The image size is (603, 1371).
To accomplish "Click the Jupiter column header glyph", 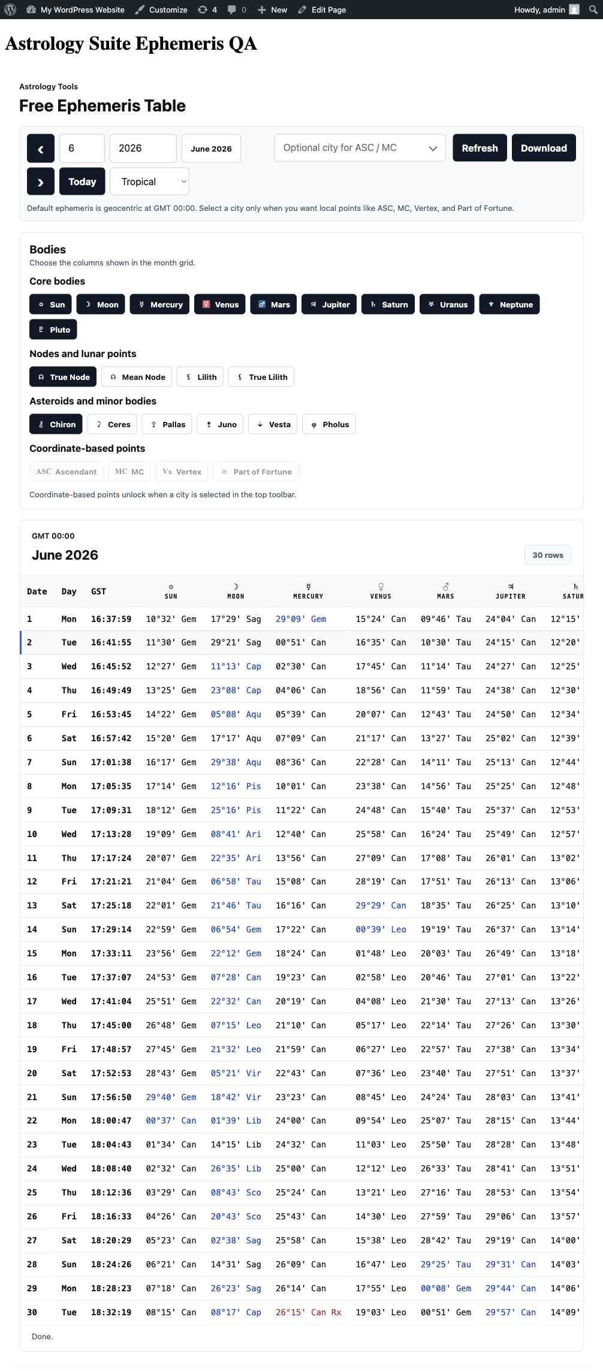I will 511,587.
